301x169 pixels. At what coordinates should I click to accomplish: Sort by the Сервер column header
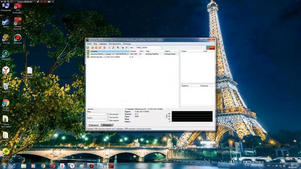click(110, 51)
